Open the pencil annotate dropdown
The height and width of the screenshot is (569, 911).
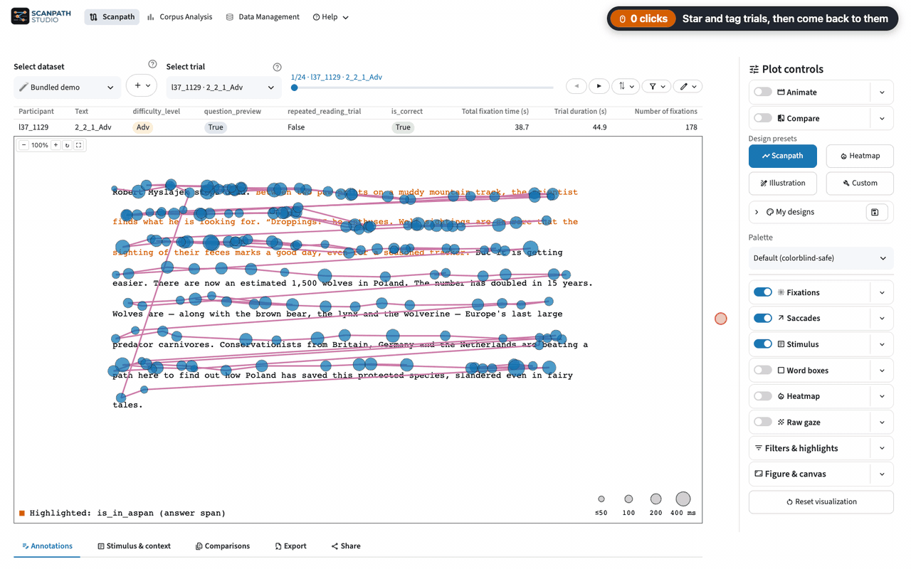(x=688, y=86)
